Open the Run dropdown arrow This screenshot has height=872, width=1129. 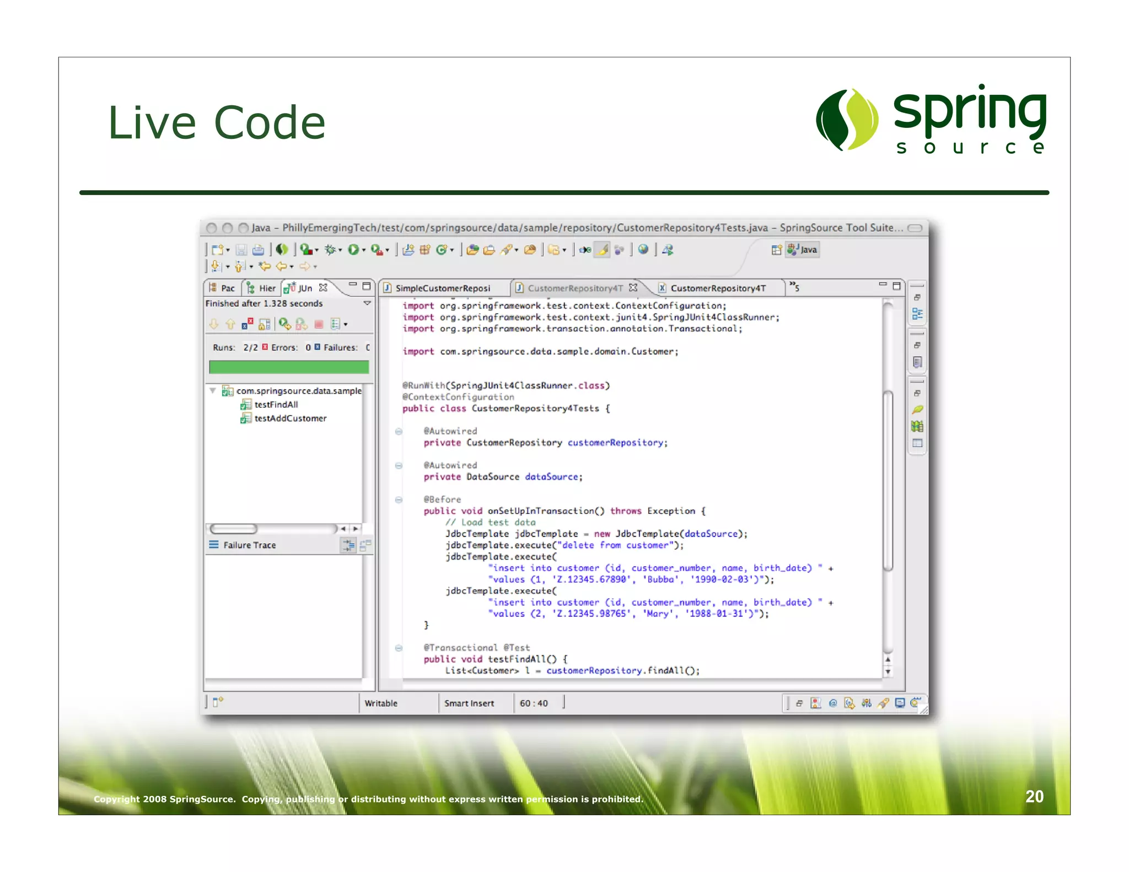[364, 250]
